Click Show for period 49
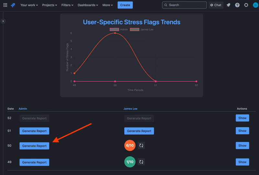The width and height of the screenshot is (259, 175). point(242,162)
